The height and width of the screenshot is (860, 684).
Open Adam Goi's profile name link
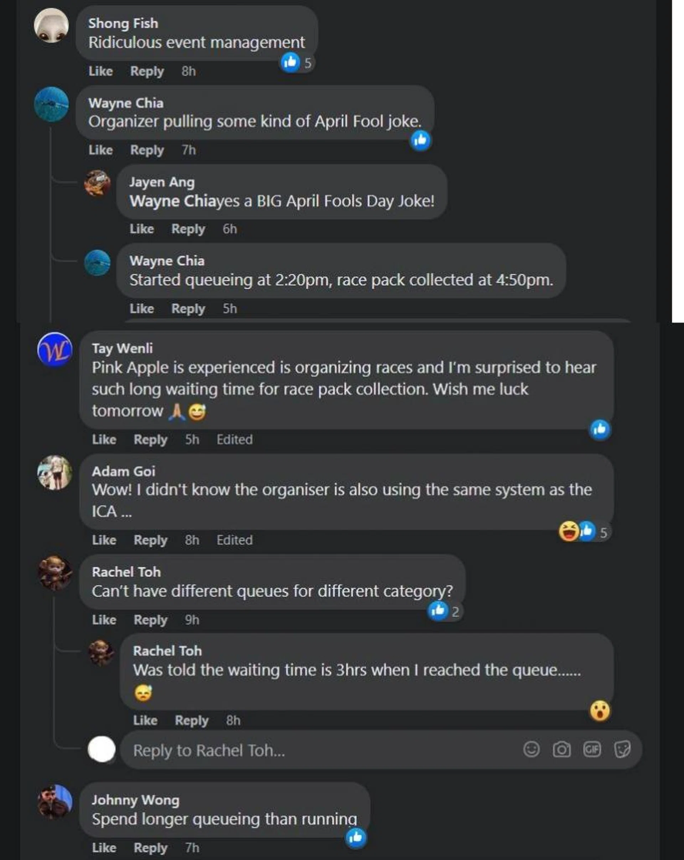coord(123,471)
